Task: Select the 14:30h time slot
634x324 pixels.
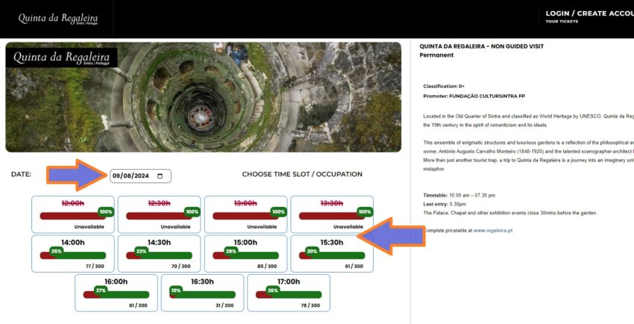Action: [x=159, y=254]
